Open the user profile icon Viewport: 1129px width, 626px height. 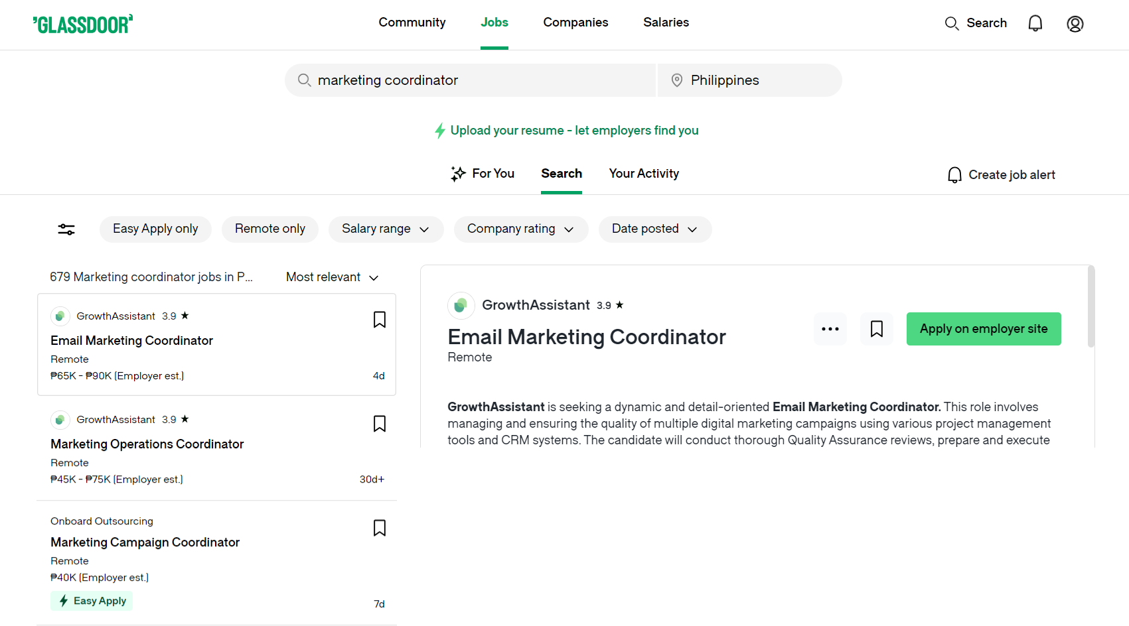[x=1075, y=24]
